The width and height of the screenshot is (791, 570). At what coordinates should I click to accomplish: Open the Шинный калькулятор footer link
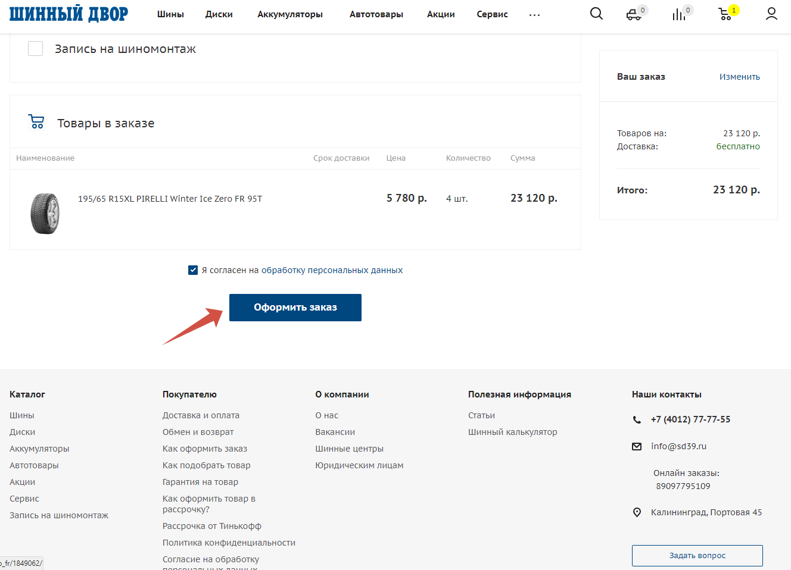pos(512,432)
